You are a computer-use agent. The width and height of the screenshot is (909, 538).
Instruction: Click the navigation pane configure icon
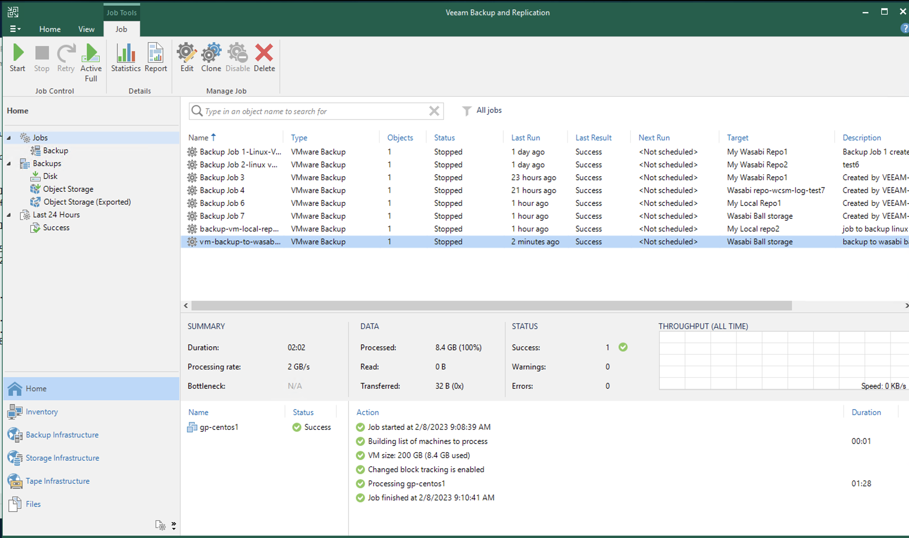click(160, 525)
